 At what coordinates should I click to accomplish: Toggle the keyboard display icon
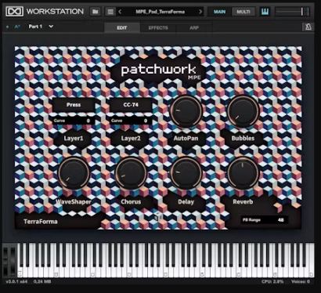coord(265,12)
